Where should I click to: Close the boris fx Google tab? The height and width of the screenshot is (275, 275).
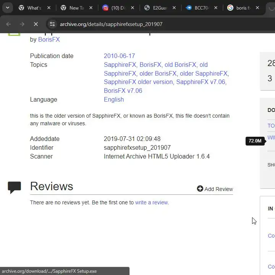(257, 8)
